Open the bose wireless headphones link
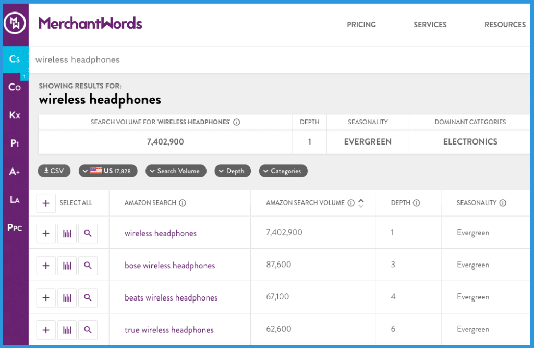Viewport: 534px width, 348px height. [169, 266]
